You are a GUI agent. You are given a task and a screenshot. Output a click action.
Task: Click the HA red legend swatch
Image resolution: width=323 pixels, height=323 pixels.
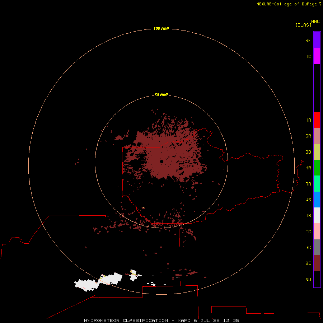[x=317, y=120]
